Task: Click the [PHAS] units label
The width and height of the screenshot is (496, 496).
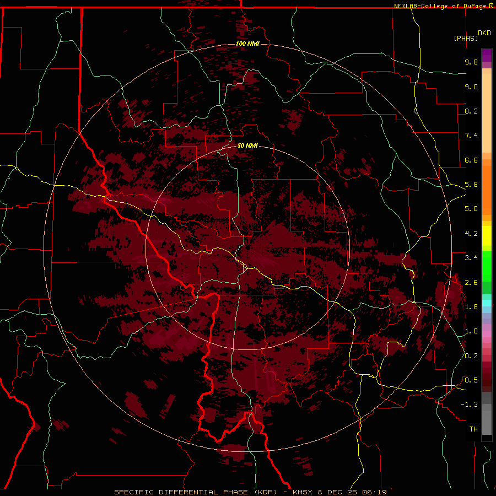Action: click(466, 38)
